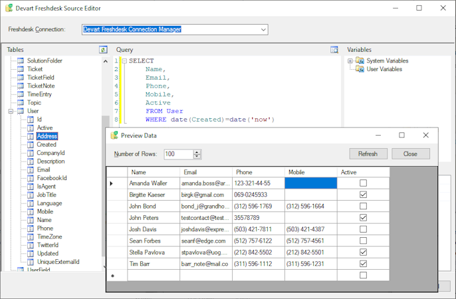The image size is (456, 299).
Task: Uncheck Active checkbox for Birgitte Kaeser
Action: click(x=363, y=195)
